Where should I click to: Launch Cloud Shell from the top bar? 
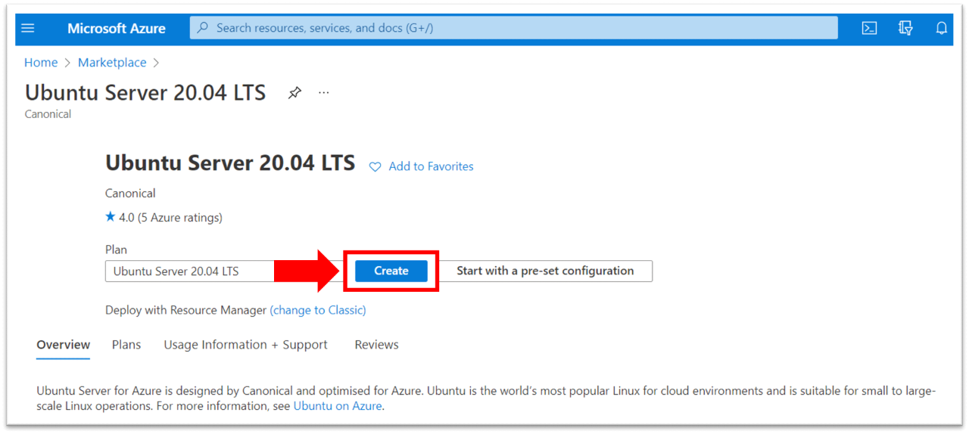[870, 28]
